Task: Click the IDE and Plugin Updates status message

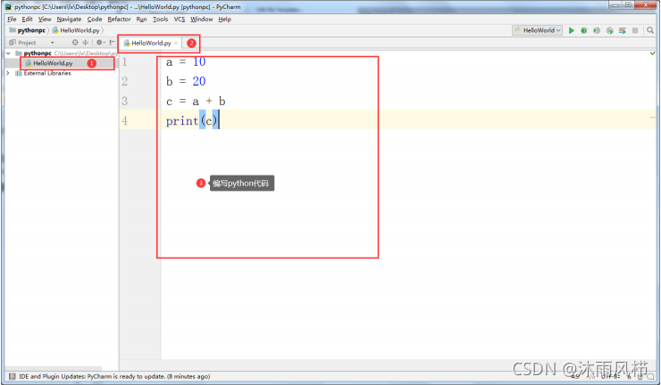Action: pyautogui.click(x=114, y=376)
